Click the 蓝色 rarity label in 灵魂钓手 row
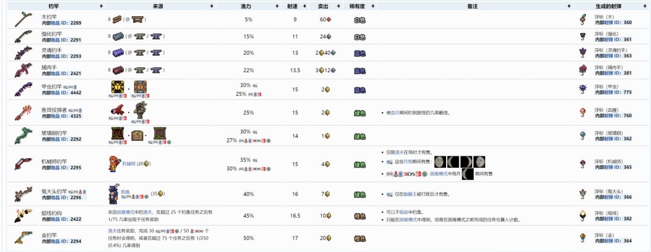Screen dimensions: 651x252 click(359, 54)
